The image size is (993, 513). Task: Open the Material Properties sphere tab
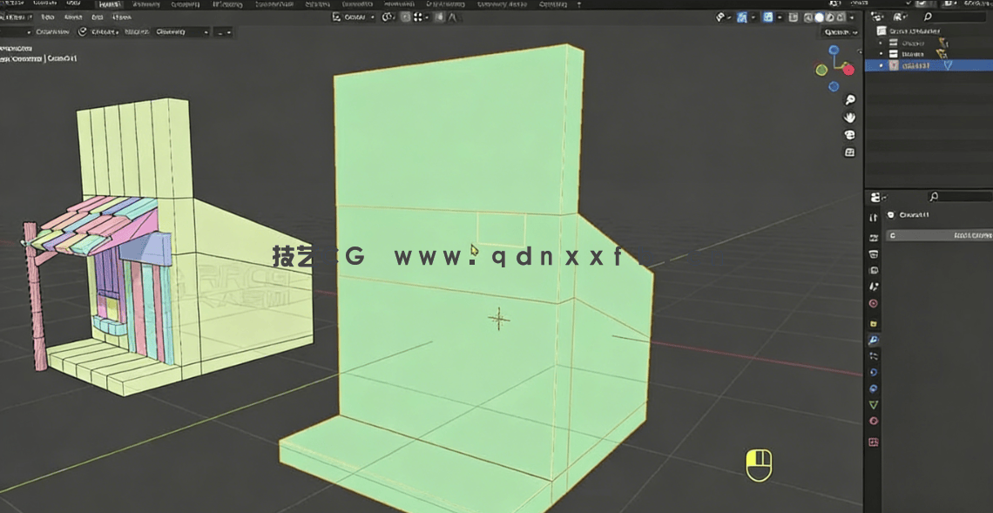[873, 421]
